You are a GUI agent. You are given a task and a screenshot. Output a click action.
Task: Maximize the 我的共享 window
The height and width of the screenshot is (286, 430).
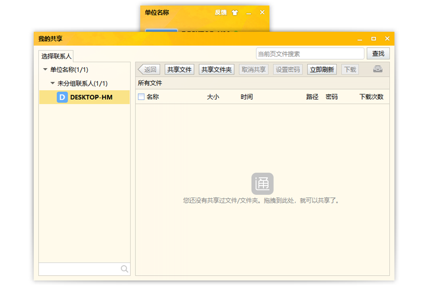(374, 39)
